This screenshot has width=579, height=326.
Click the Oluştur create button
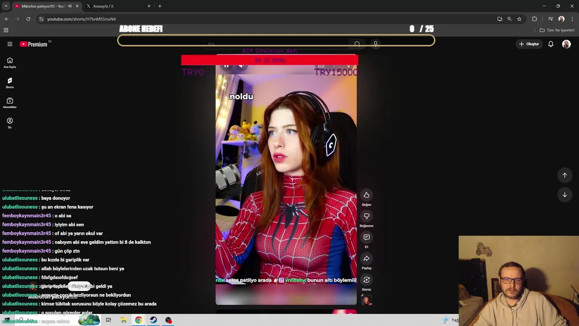[x=529, y=44]
